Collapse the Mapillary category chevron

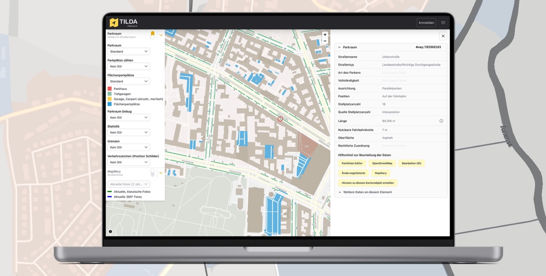[x=161, y=173]
